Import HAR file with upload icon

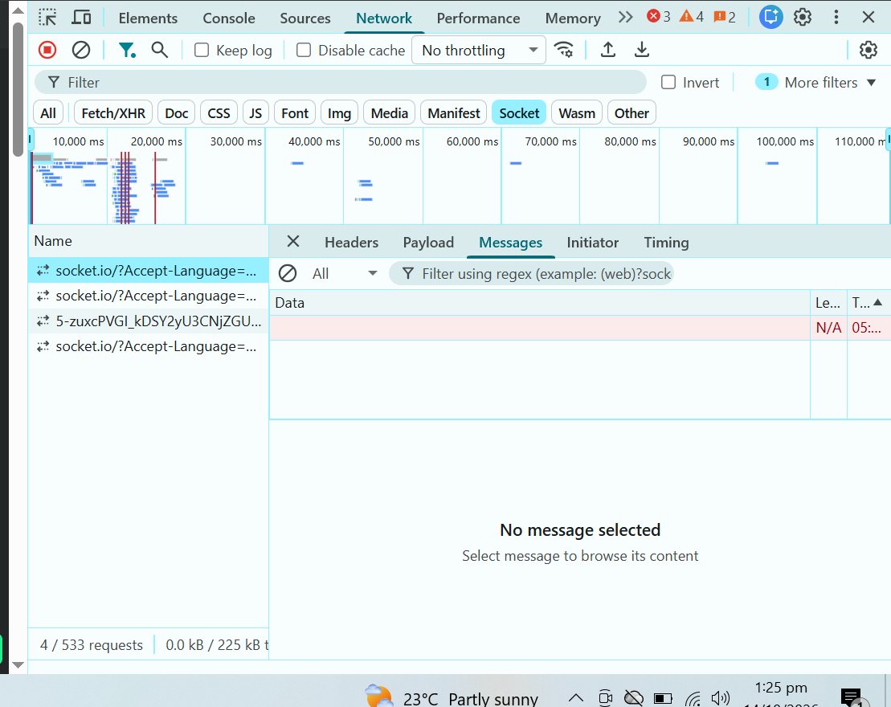pyautogui.click(x=608, y=50)
